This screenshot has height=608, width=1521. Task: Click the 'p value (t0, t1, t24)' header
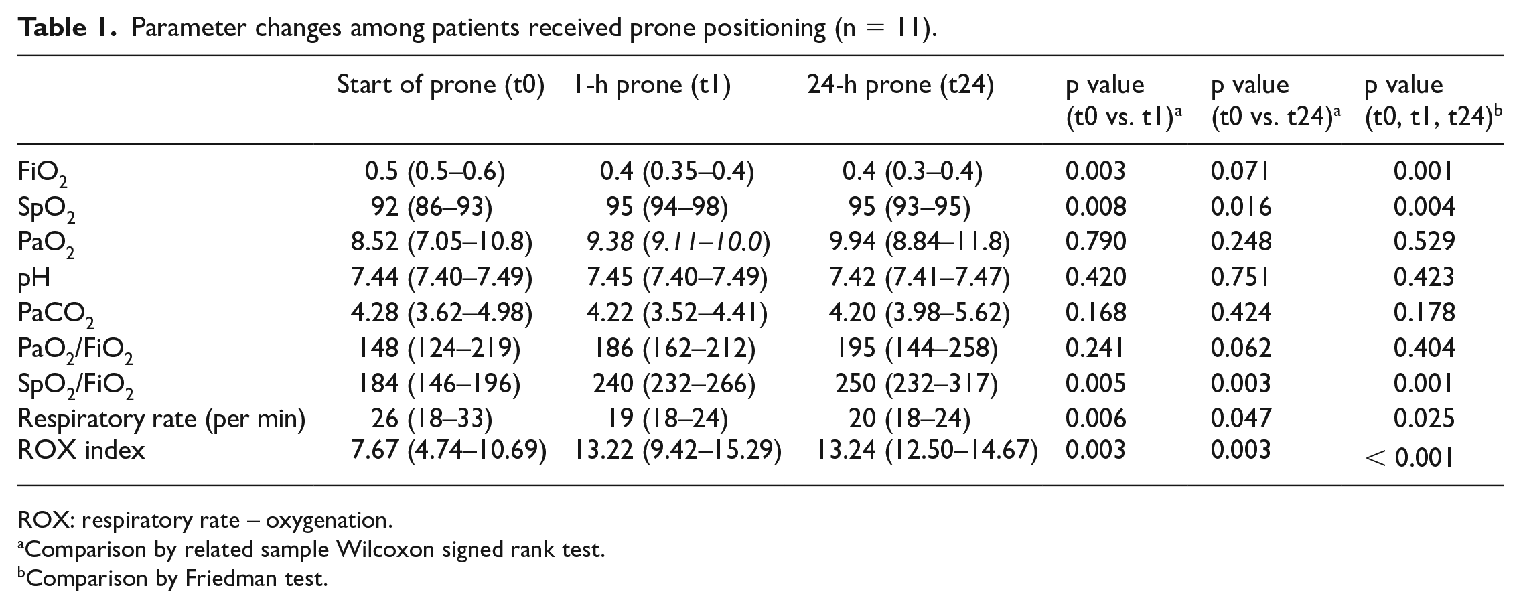[x=1431, y=102]
